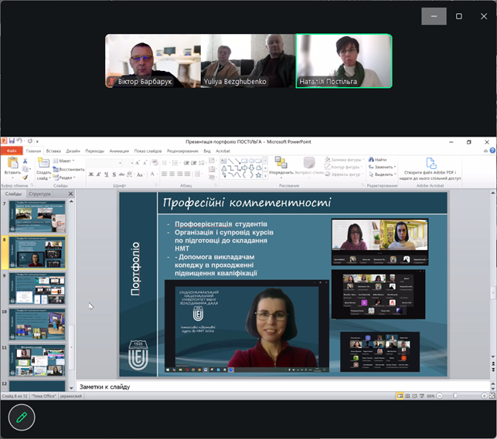The height and width of the screenshot is (439, 497).
Task: Click the green annotate pencil button
Action: [22, 417]
